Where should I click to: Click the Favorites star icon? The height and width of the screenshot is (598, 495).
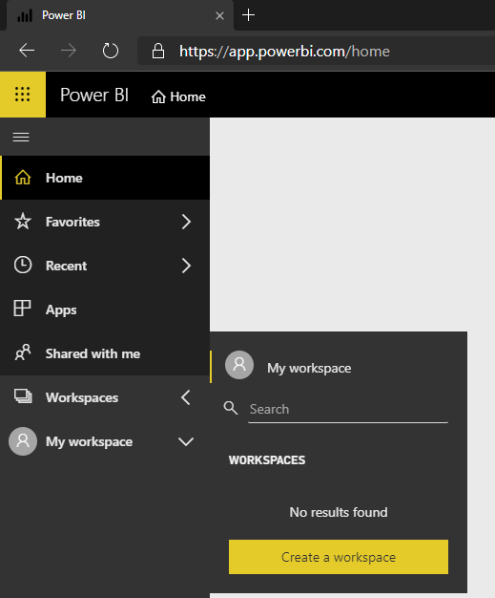(x=23, y=222)
